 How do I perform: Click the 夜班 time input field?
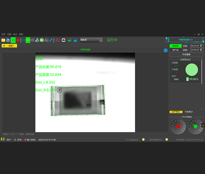195,50
